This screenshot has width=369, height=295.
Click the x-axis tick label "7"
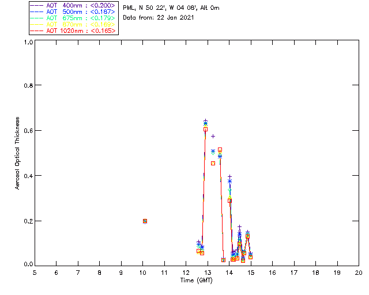pos(78,273)
